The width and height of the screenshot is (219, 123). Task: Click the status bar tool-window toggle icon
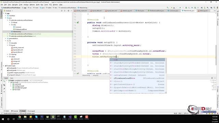pos(2,113)
